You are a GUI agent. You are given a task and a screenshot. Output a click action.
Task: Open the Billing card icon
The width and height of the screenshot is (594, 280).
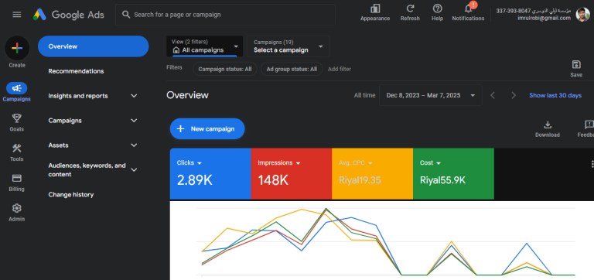coord(17,178)
